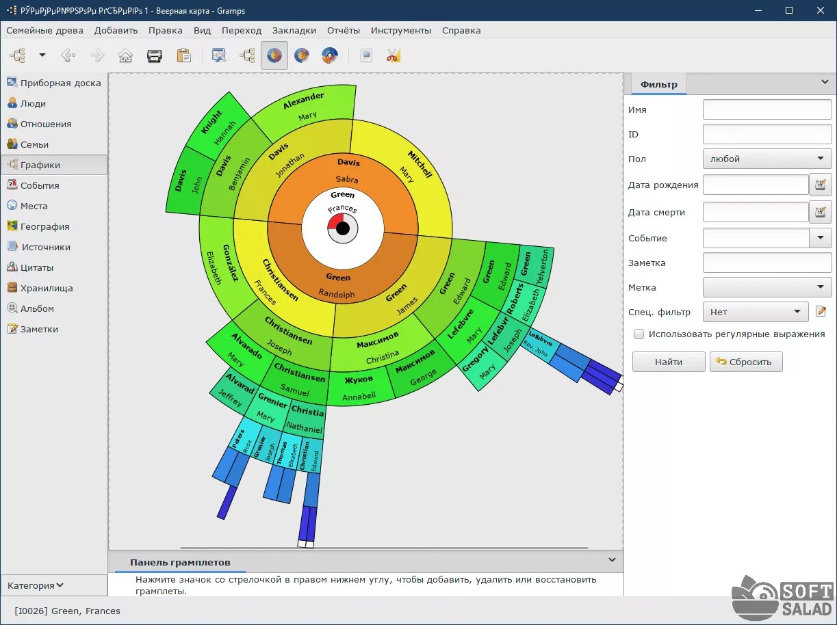Select the Панель грамплетов tab
Screen dimensions: 837x625
(180, 562)
